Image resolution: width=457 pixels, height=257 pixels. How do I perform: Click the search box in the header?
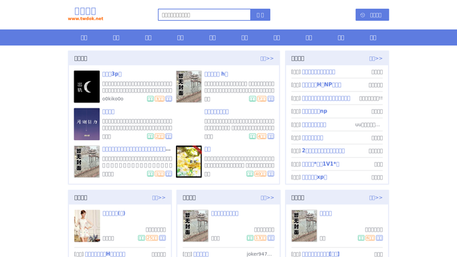[x=204, y=15]
